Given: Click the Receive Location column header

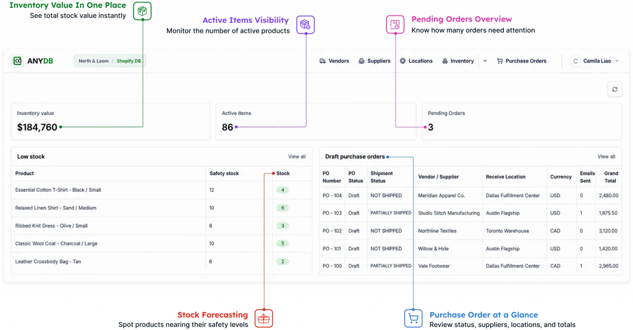Looking at the screenshot, I should (506, 177).
